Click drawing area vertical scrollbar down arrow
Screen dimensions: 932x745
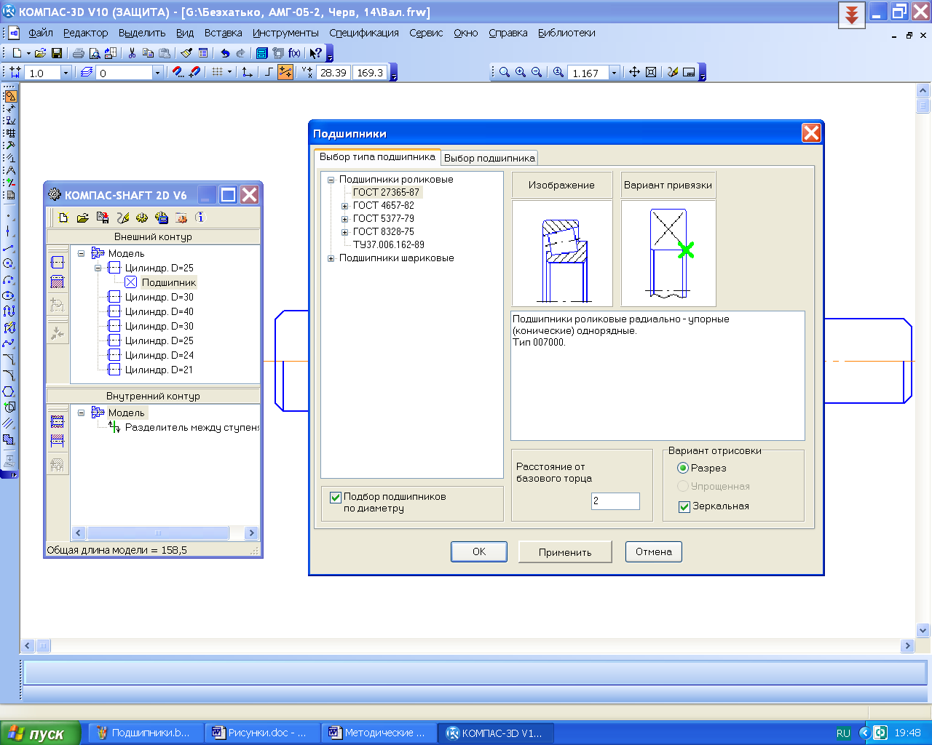(x=923, y=631)
